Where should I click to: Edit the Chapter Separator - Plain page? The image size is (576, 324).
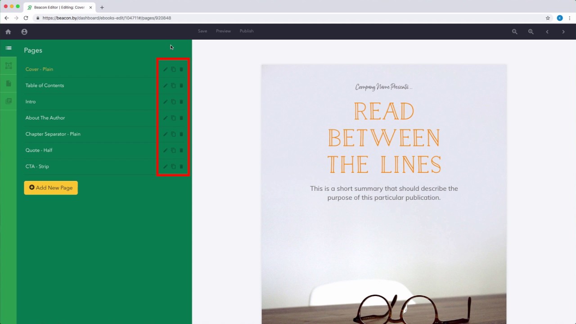click(x=165, y=134)
